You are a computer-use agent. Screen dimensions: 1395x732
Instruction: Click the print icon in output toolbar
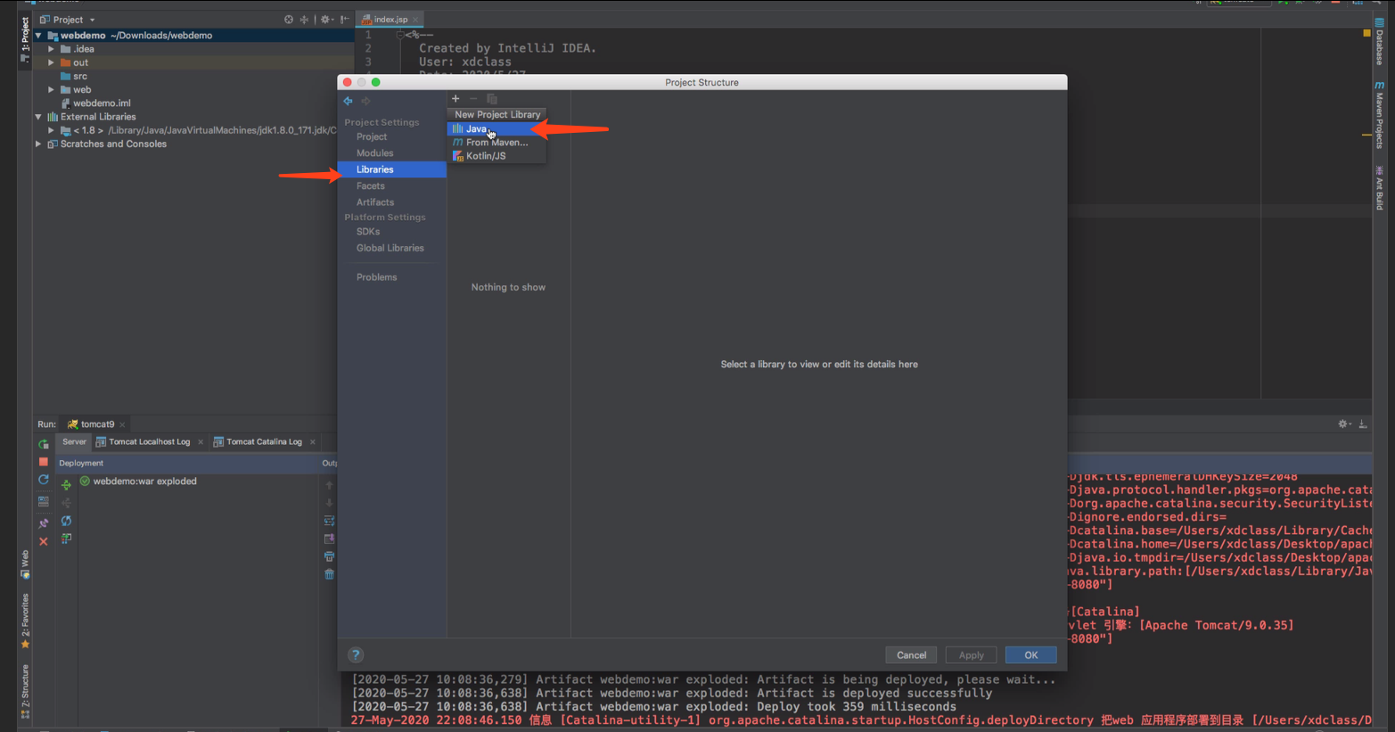329,556
